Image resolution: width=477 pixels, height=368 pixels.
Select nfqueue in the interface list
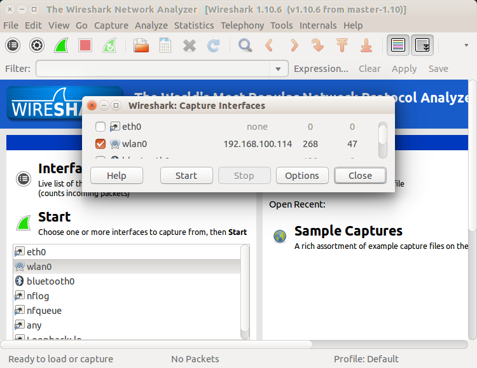click(127, 311)
